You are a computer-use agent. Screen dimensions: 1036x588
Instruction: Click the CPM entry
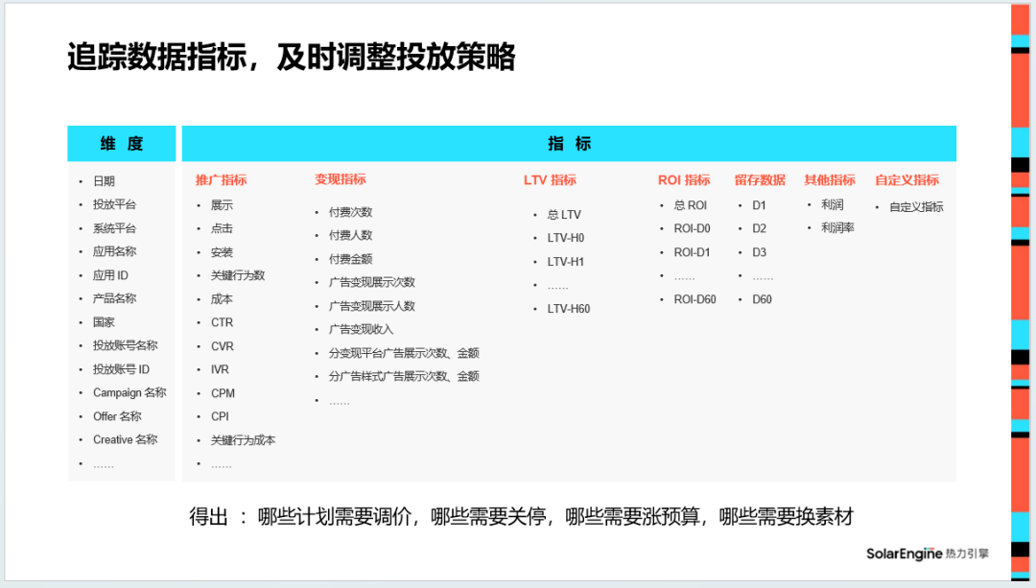click(x=223, y=393)
